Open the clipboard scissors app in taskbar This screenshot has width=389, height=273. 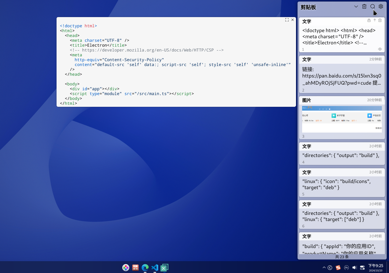[164, 267]
